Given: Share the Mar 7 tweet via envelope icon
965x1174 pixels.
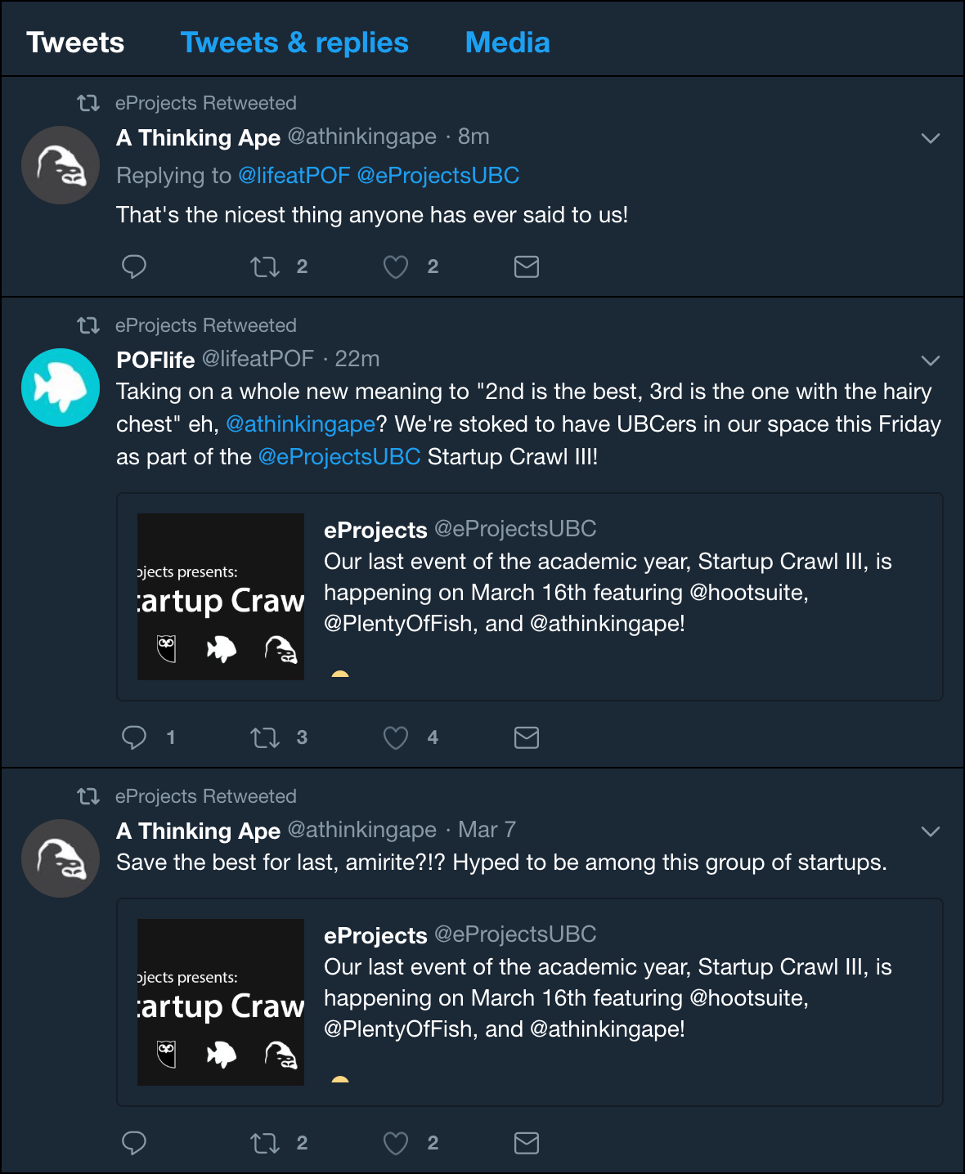Looking at the screenshot, I should [x=527, y=1143].
